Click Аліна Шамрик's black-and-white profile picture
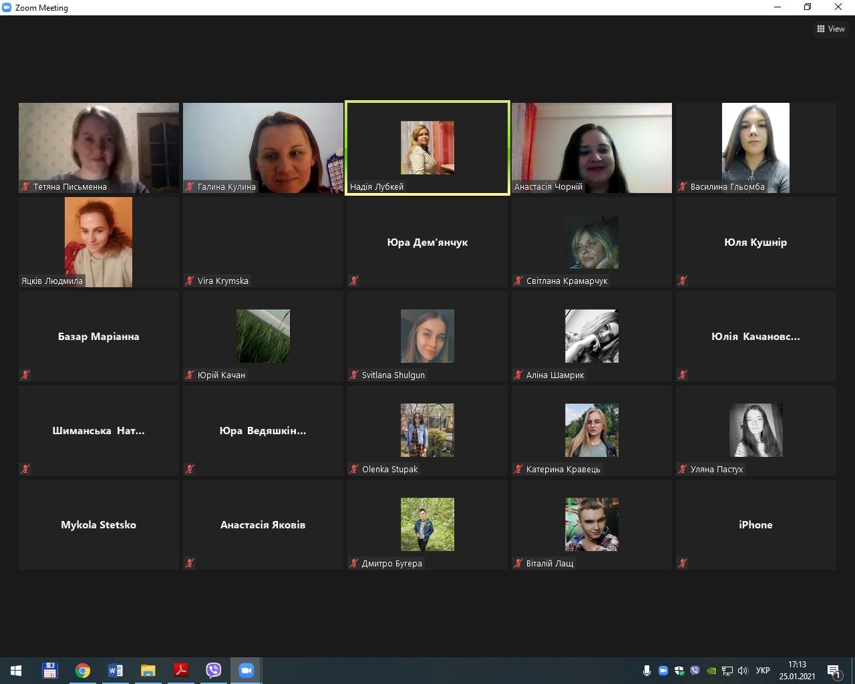The image size is (855, 684). pos(592,336)
